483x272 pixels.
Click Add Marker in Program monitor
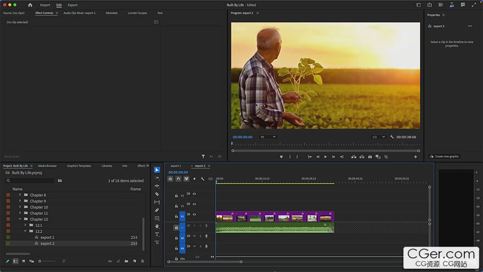281,157
